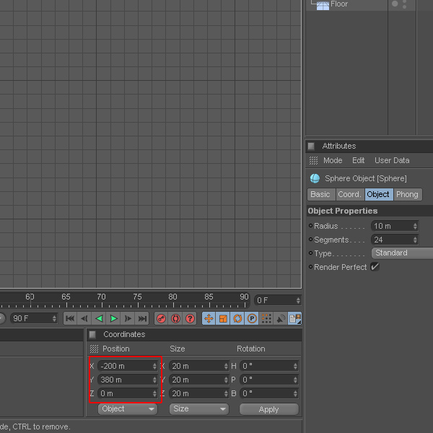Click the Size Z field showing 20 m
This screenshot has width=433, height=433.
pos(199,393)
